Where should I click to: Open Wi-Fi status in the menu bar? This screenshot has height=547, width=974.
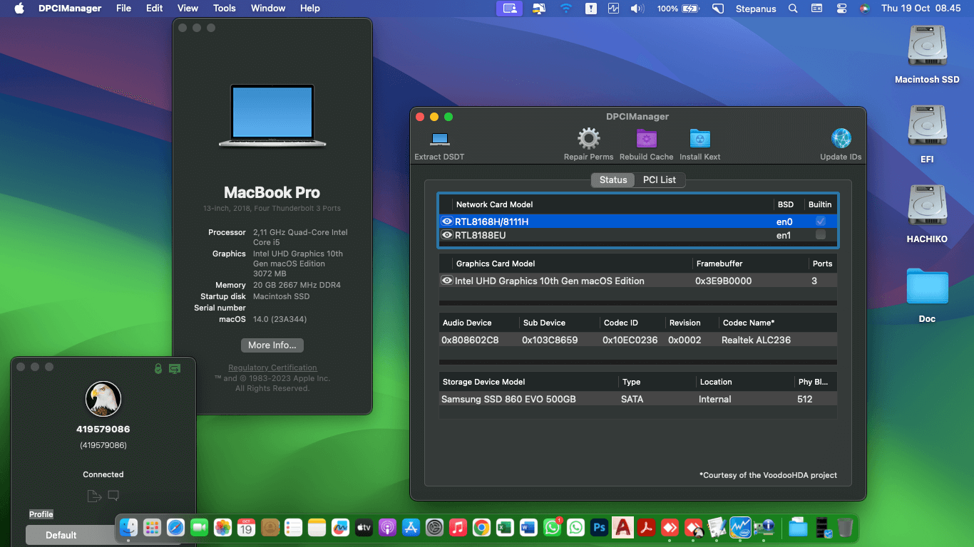click(565, 9)
